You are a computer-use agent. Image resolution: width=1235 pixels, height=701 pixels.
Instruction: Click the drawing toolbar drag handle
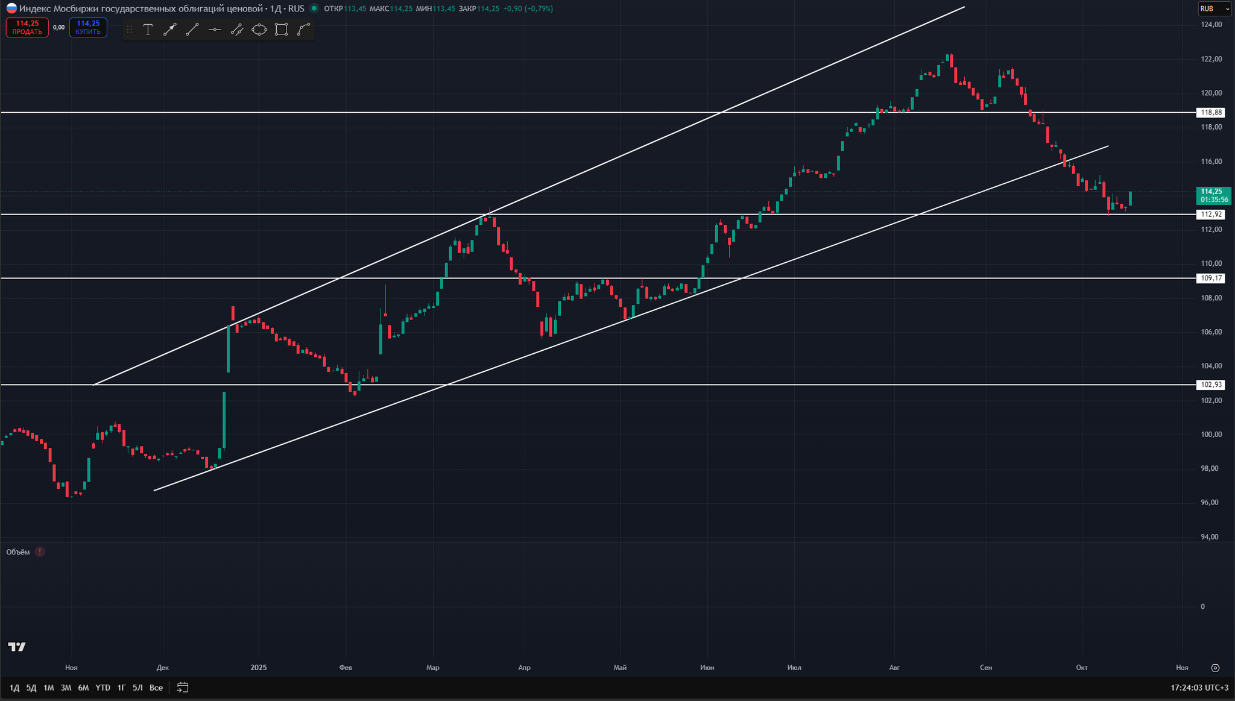pos(129,30)
